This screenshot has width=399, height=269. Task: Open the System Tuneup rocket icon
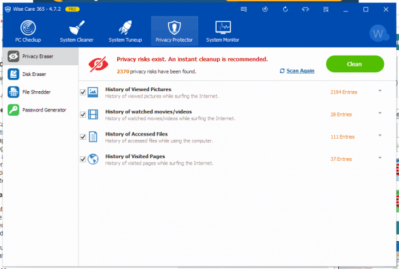[125, 32]
